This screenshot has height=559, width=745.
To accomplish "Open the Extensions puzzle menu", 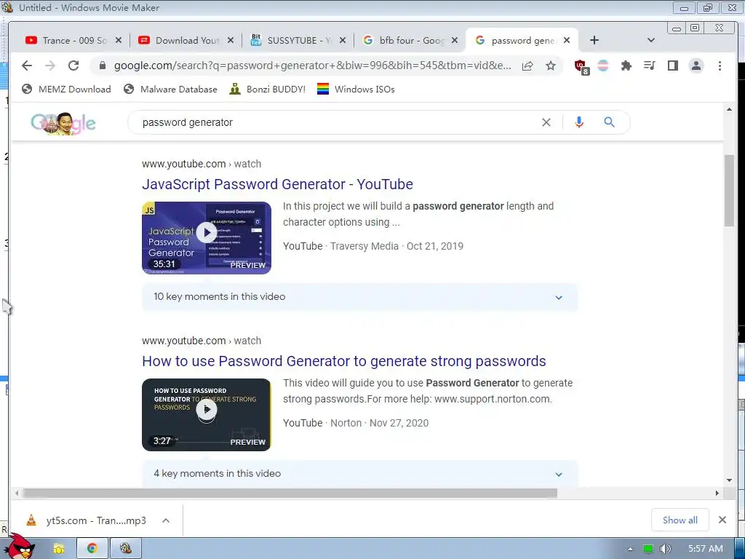I will coord(626,66).
